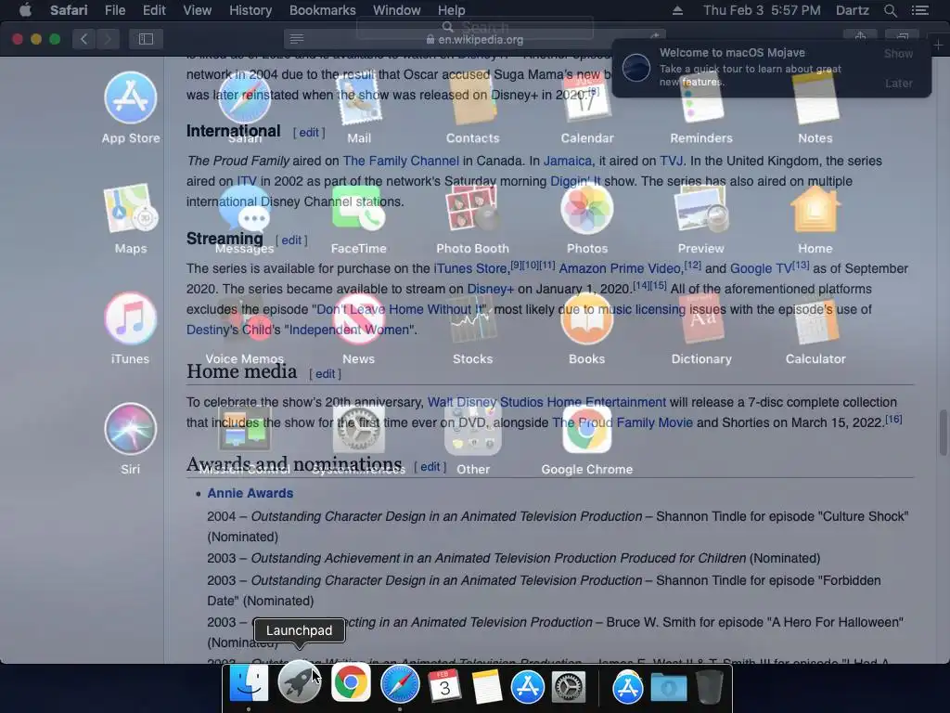Open the File menu
The width and height of the screenshot is (950, 713).
114,10
